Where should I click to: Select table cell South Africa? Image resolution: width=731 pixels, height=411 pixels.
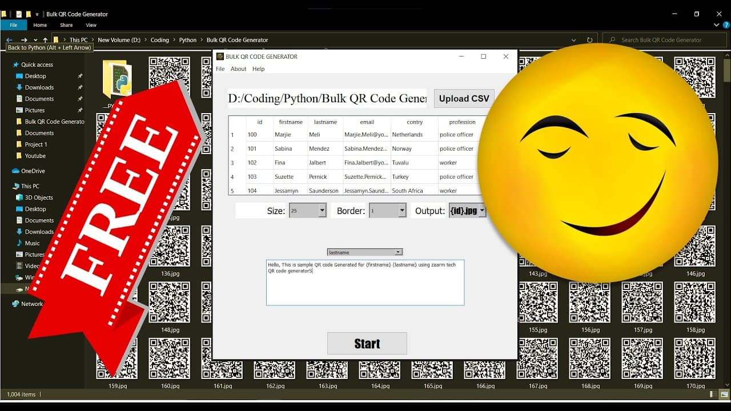coord(415,190)
